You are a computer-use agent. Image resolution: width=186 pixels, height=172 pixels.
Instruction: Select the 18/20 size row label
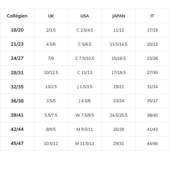pyautogui.click(x=17, y=30)
